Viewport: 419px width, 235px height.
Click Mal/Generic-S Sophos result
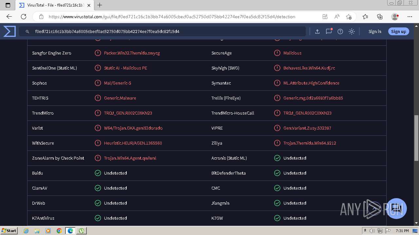(x=118, y=83)
